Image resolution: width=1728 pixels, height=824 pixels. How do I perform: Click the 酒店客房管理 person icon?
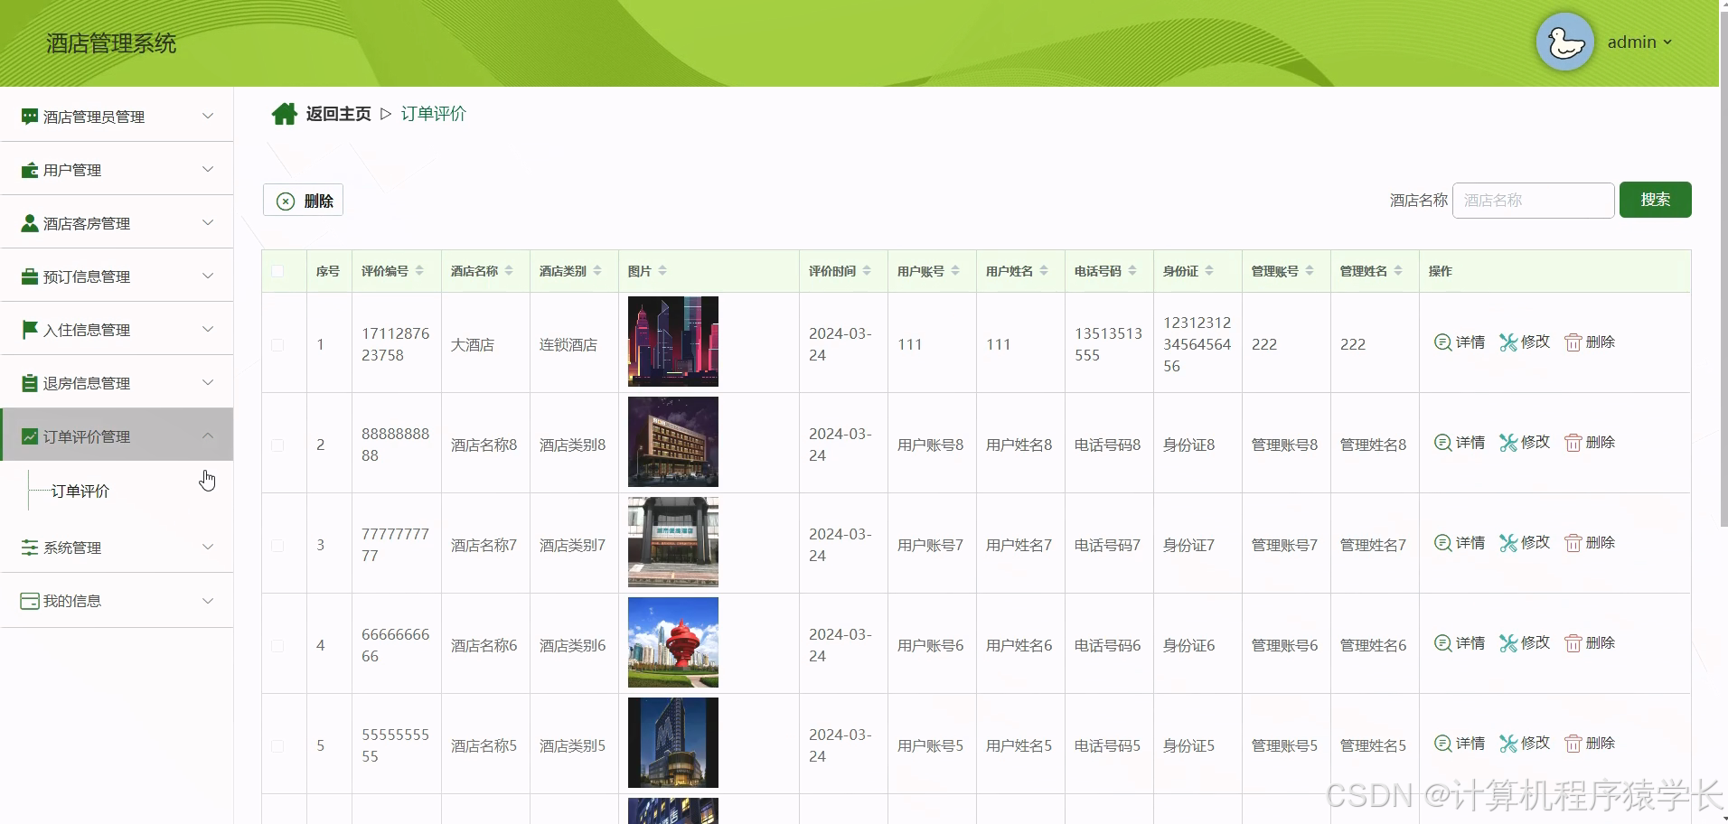30,223
